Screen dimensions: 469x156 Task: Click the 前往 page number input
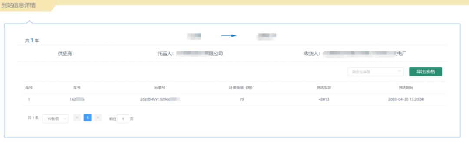(x=123, y=118)
